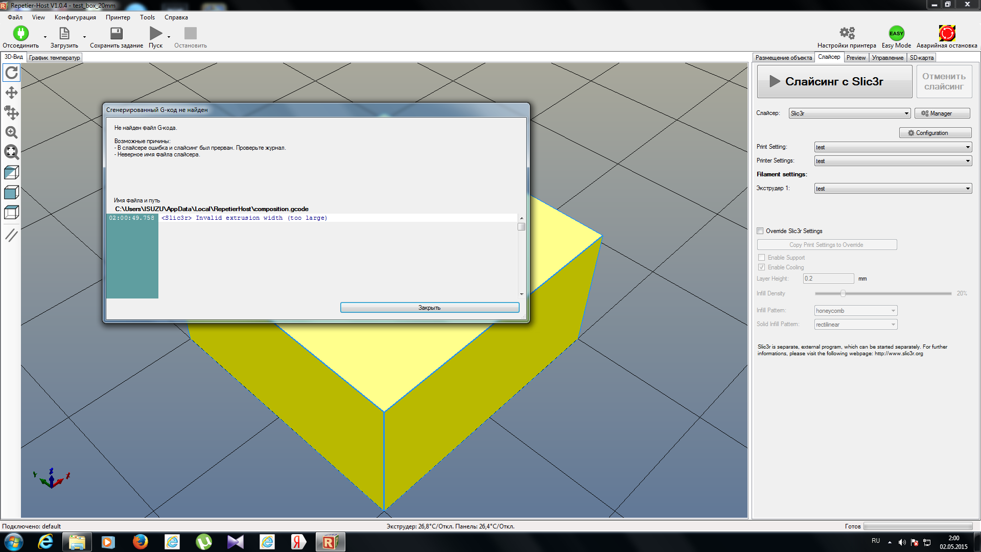Viewport: 981px width, 552px height.
Task: Click the Fit objects zoom tool
Action: [x=11, y=152]
